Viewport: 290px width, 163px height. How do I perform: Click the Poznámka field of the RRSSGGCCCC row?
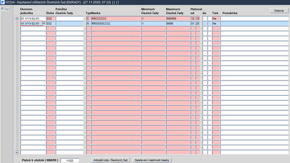pyautogui.click(x=254, y=24)
